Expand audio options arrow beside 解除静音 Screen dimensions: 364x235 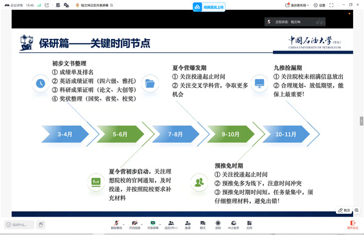pyautogui.click(x=123, y=225)
